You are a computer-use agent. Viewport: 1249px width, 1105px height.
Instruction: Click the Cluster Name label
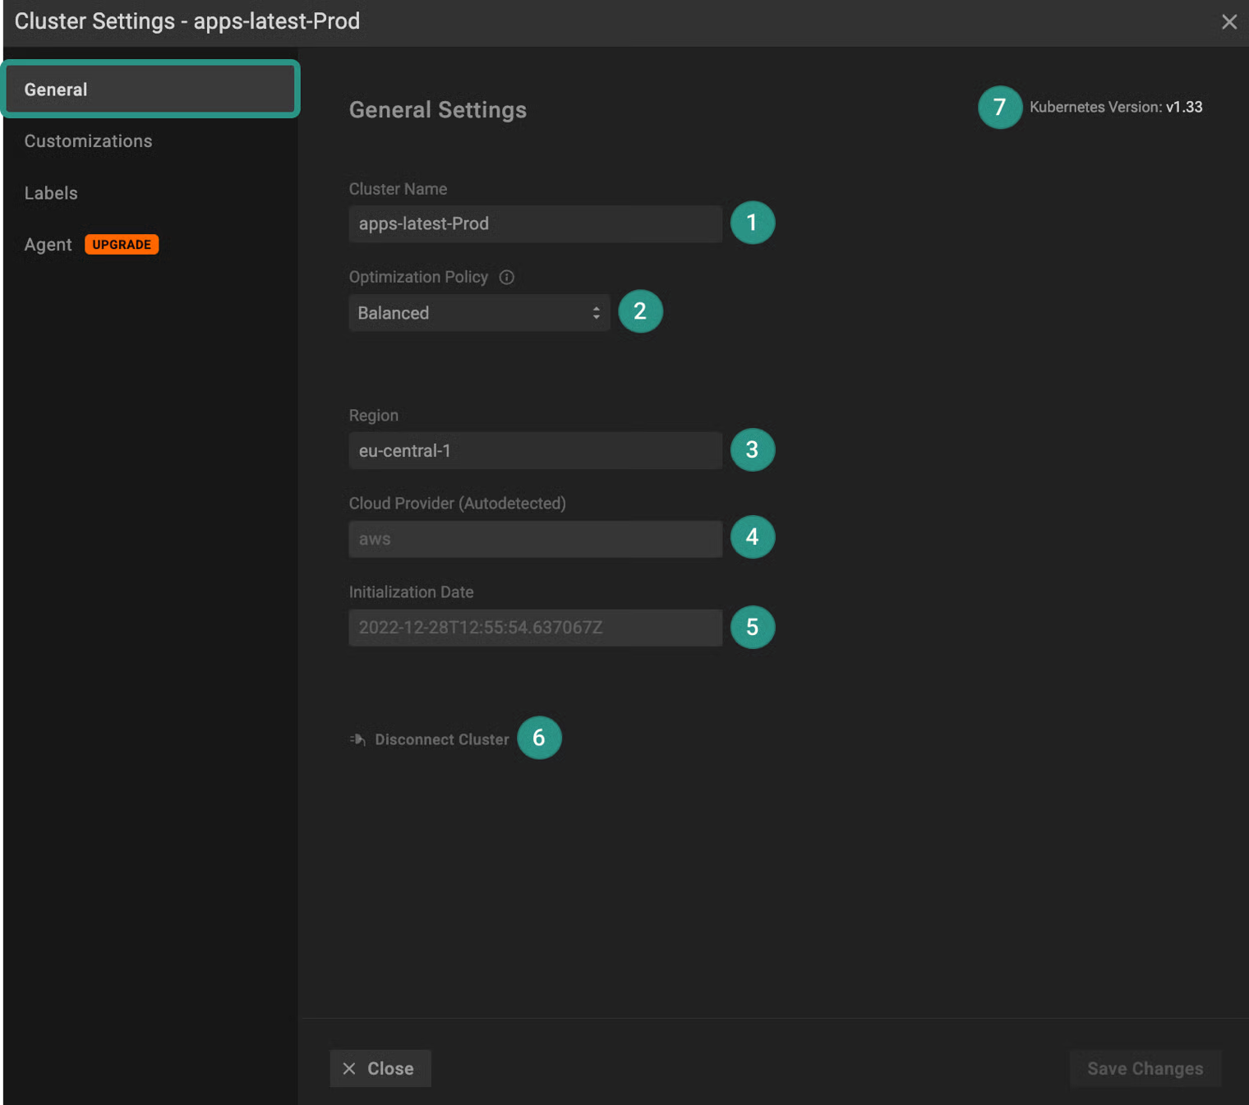tap(399, 189)
